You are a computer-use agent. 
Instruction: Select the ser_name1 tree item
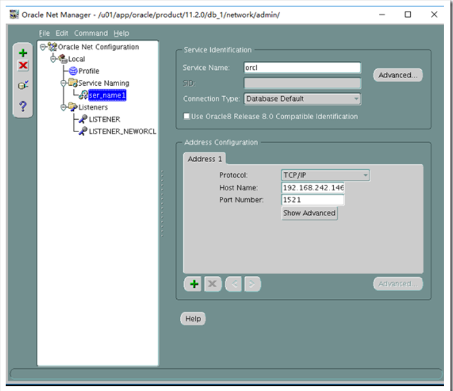(x=107, y=95)
